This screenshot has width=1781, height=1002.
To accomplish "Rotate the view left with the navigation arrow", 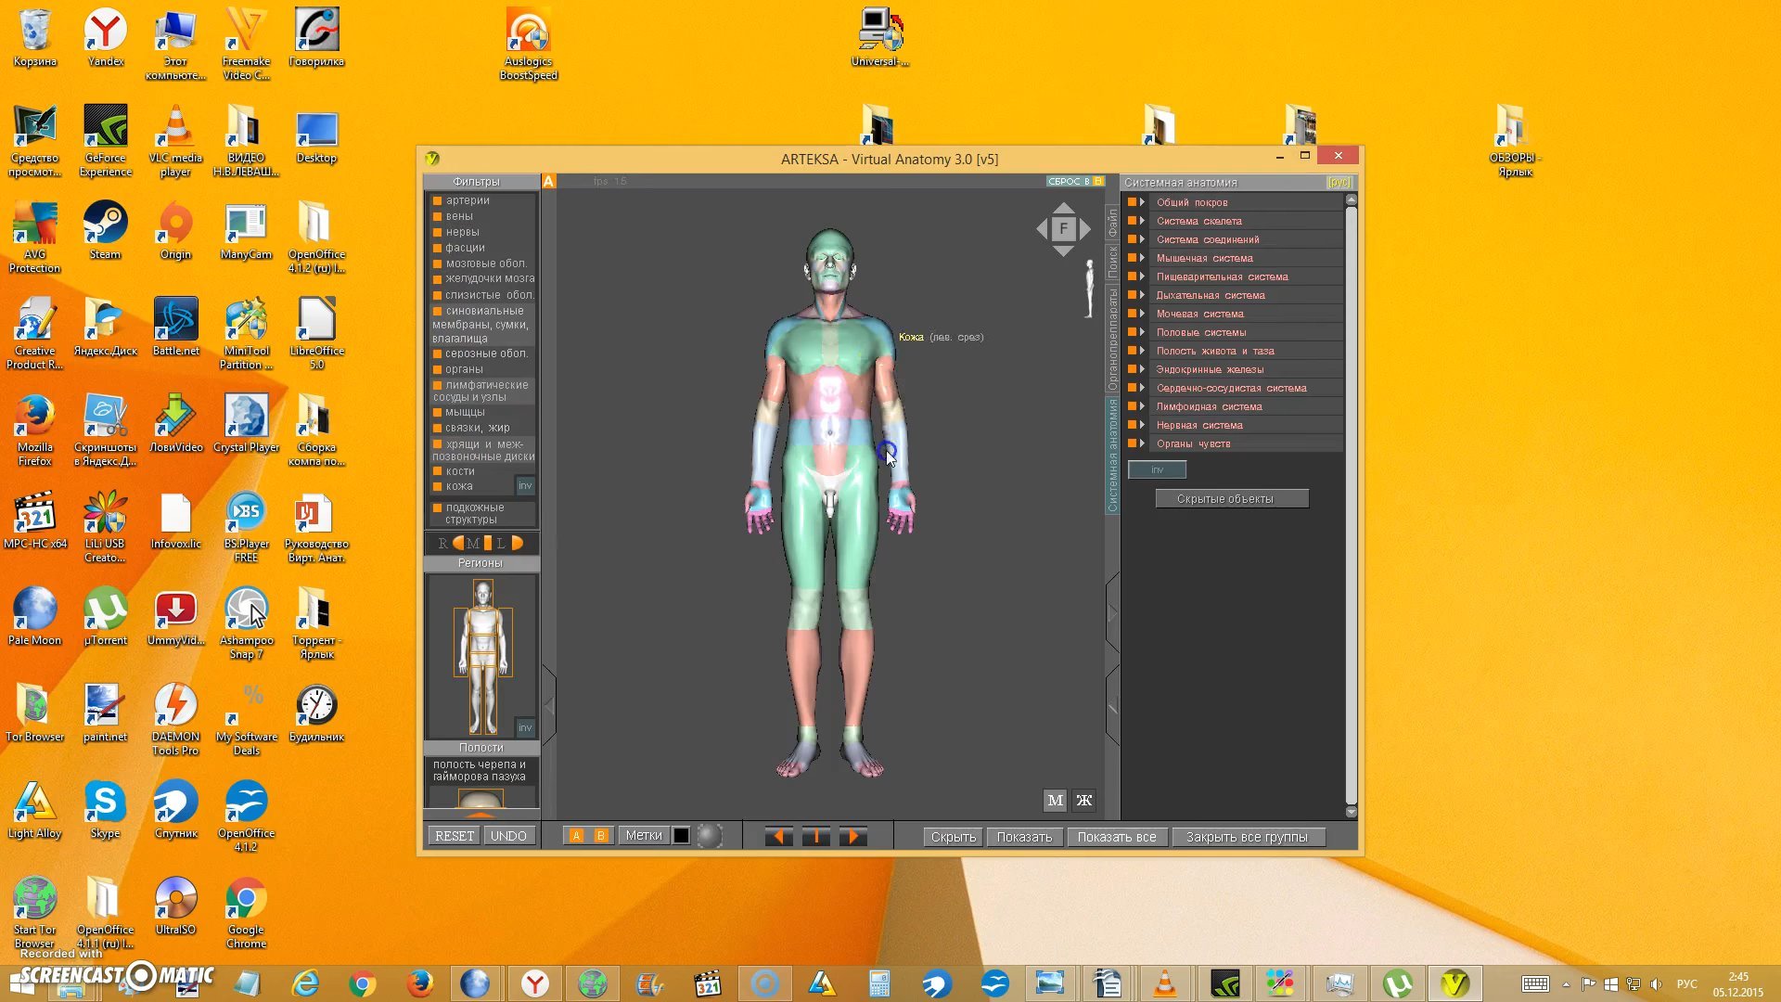I will coord(1042,228).
